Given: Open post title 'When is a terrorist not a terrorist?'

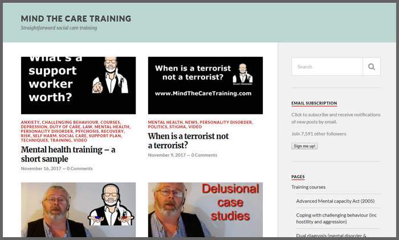Looking at the screenshot, I should click(x=188, y=140).
